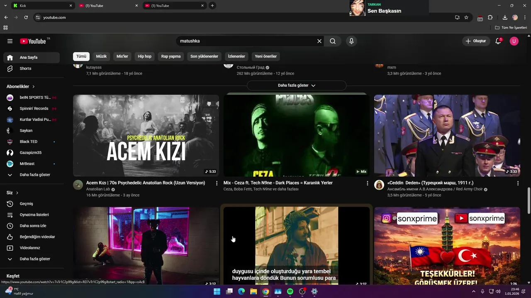Screen dimensions: 531x298
Task: Open the Anatolian Lab channel avatar
Action: pos(78,185)
